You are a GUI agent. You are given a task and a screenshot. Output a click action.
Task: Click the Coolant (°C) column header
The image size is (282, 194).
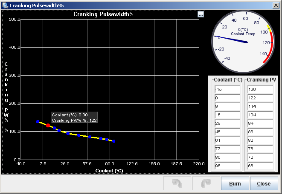pos(228,80)
